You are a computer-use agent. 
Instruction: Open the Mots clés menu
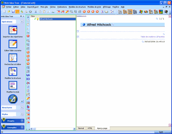[x=44, y=7]
